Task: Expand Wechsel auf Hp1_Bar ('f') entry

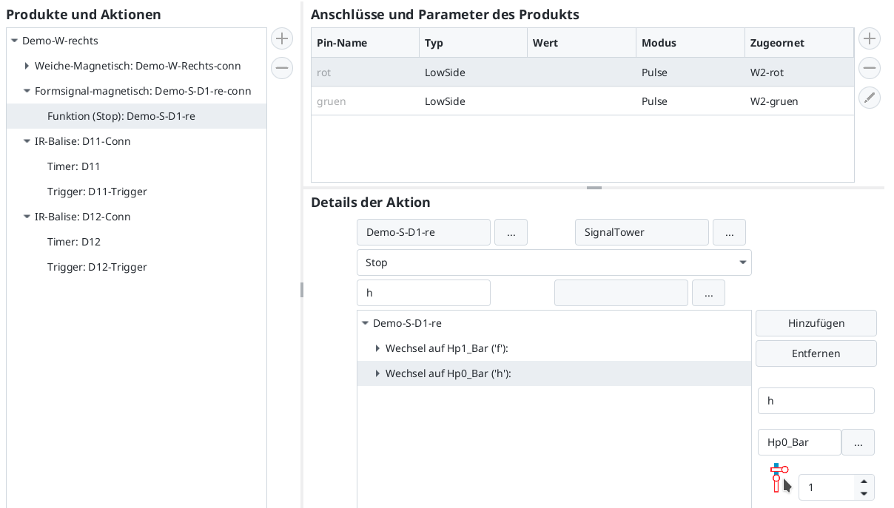Action: coord(377,348)
